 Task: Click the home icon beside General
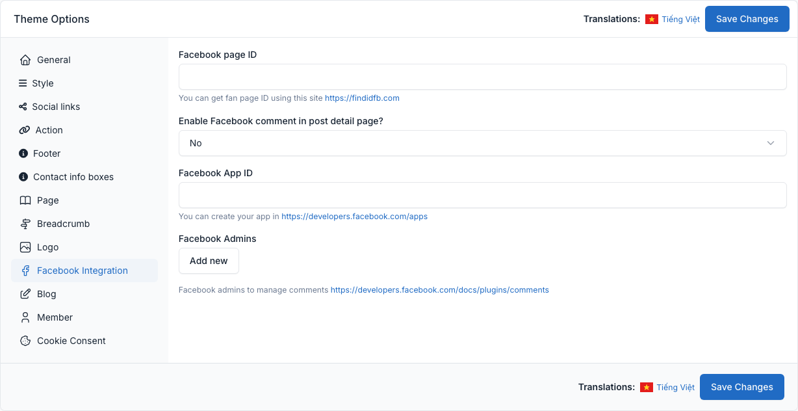click(x=25, y=60)
